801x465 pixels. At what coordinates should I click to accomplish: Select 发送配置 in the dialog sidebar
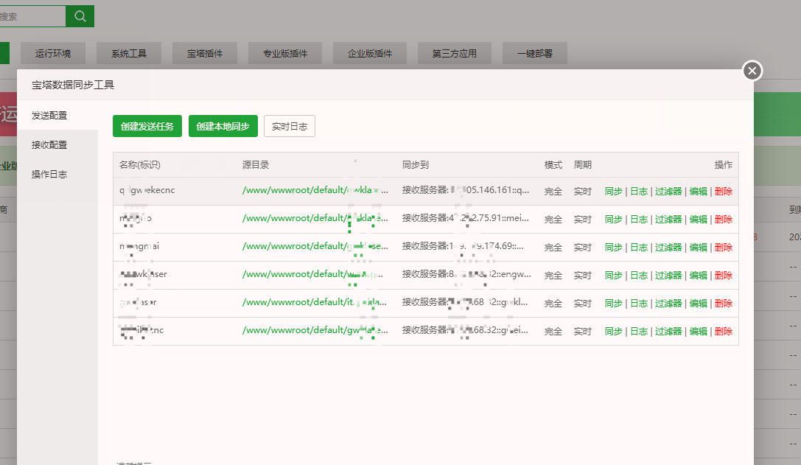[57, 116]
